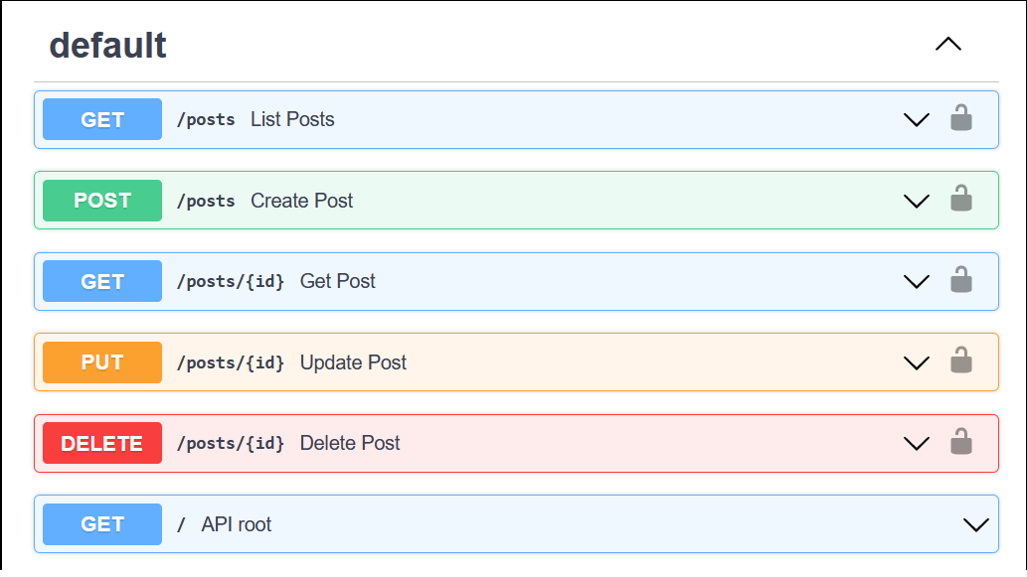
Task: Expand the List Posts endpoint chevron
Action: point(916,119)
